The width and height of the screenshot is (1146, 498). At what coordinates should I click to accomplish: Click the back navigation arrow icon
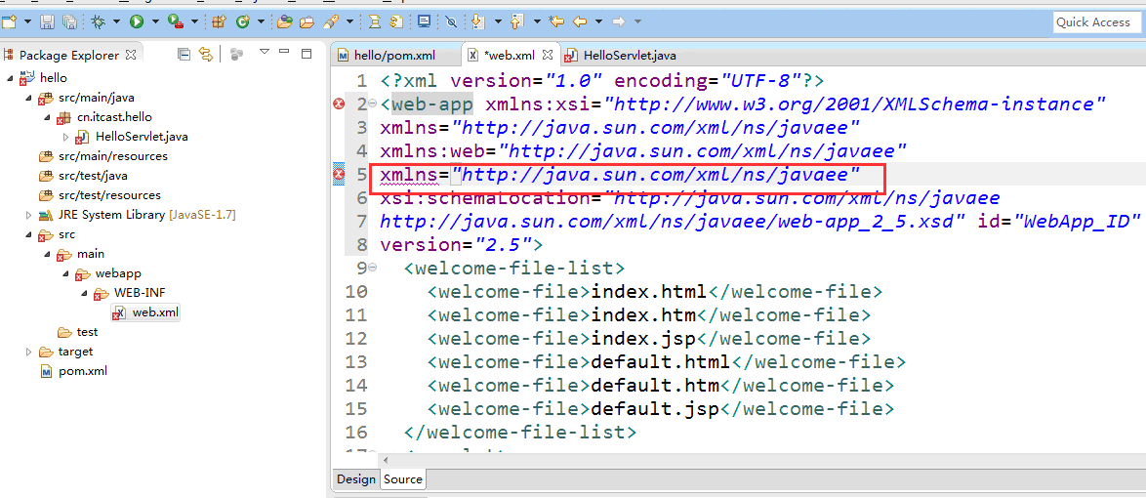[580, 21]
